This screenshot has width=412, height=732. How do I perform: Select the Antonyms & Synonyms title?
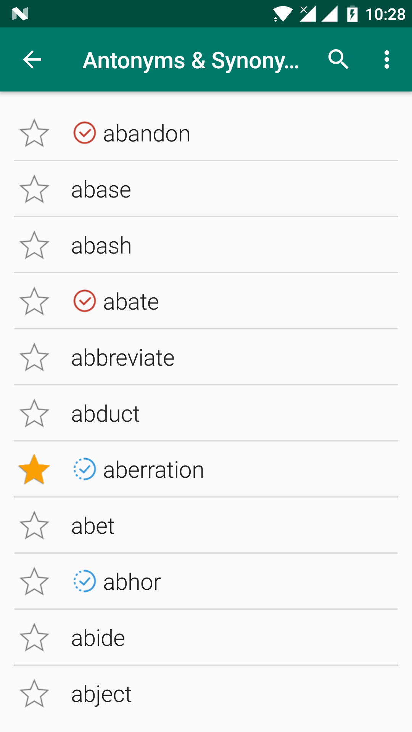point(191,60)
